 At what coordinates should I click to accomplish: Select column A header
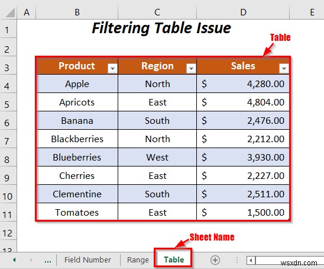pyautogui.click(x=27, y=12)
